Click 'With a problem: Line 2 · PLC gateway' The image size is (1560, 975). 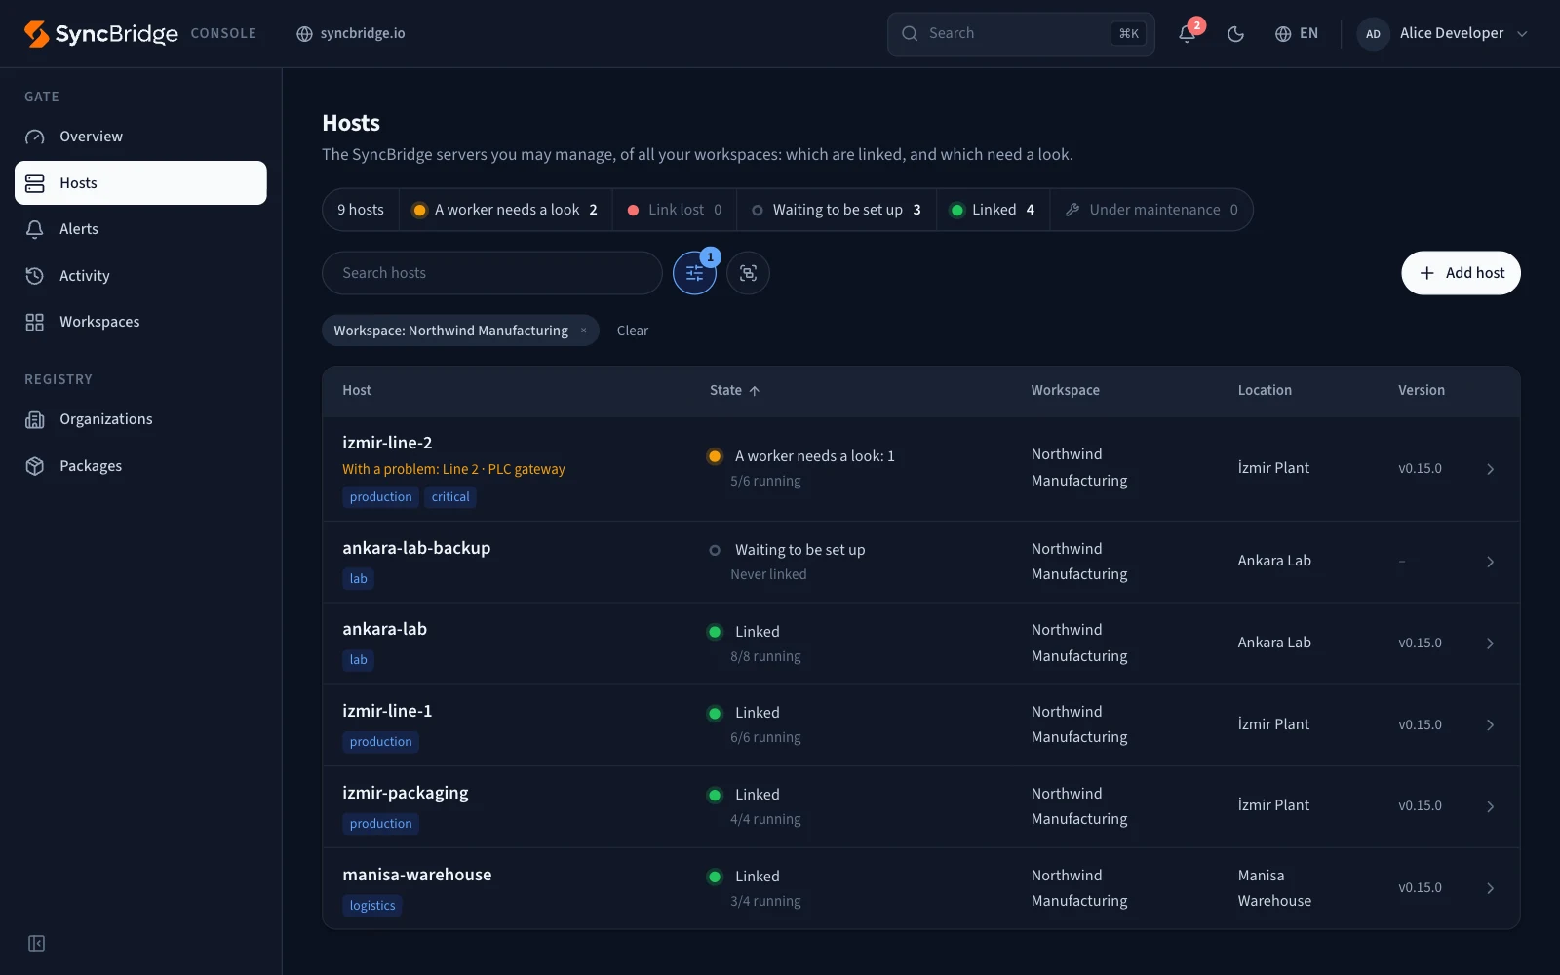[453, 469]
